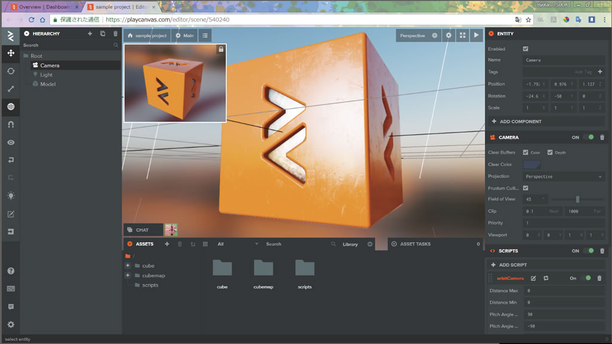This screenshot has width=612, height=344.
Task: Launch the scene with play button
Action: click(476, 35)
